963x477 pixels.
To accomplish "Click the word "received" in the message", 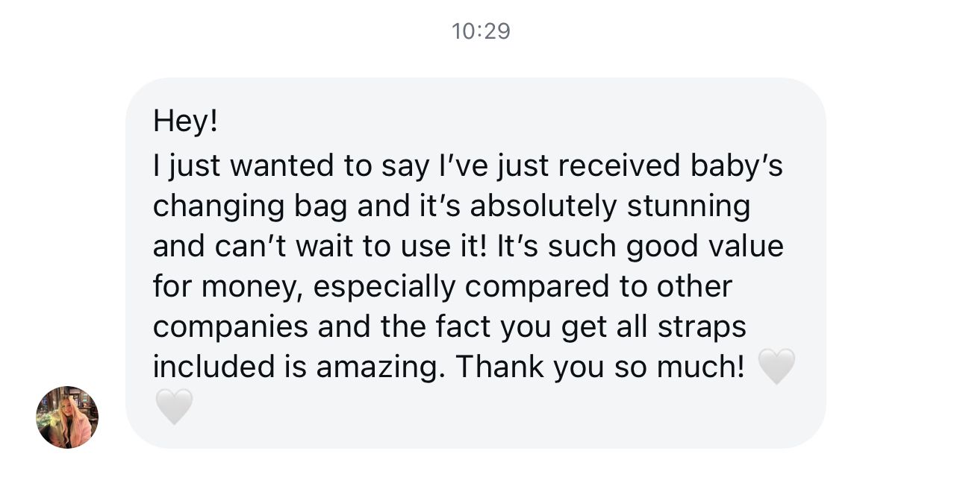I will pyautogui.click(x=619, y=166).
